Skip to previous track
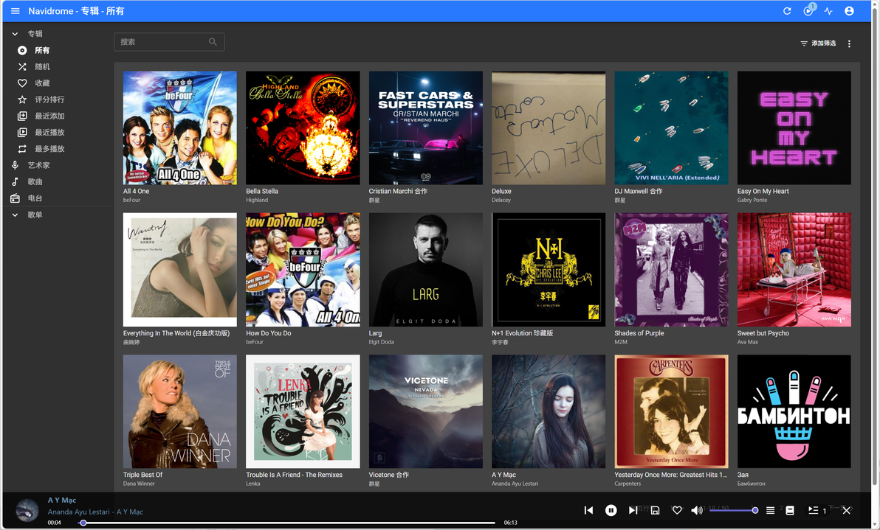880x530 pixels. pyautogui.click(x=588, y=510)
